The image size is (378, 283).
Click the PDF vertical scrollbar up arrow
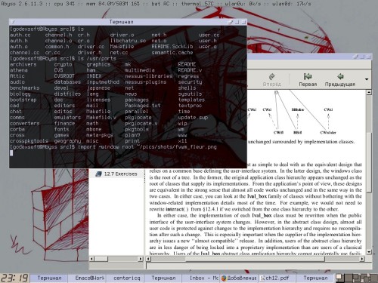[x=369, y=92]
